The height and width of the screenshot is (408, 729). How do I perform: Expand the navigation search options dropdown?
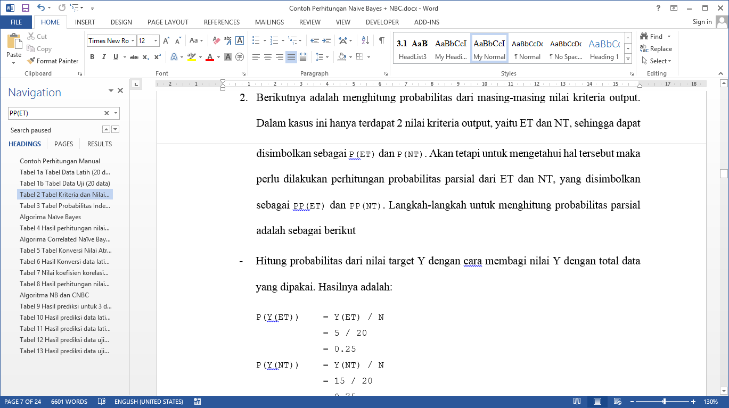(x=116, y=113)
